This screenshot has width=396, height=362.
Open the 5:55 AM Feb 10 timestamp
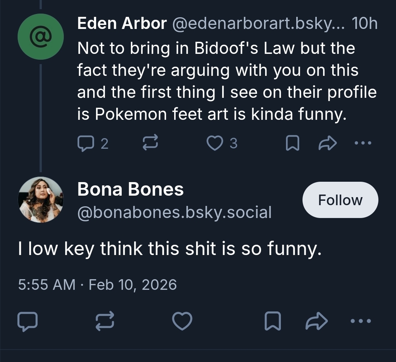[x=98, y=285]
